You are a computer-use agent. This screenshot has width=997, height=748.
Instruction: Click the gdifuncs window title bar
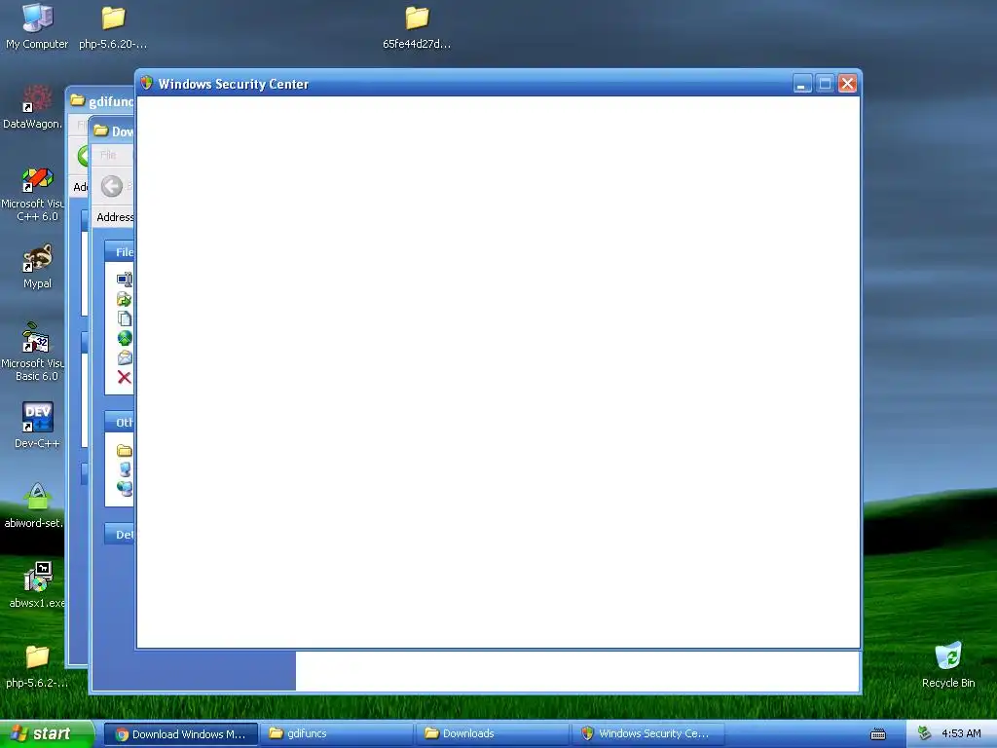[100, 100]
